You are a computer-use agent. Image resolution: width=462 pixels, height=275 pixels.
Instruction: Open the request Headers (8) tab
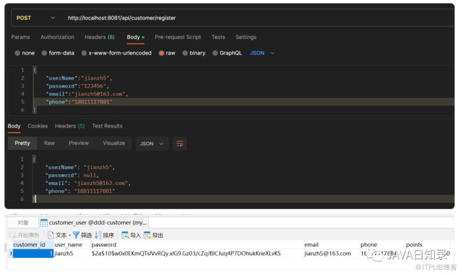[x=100, y=37]
